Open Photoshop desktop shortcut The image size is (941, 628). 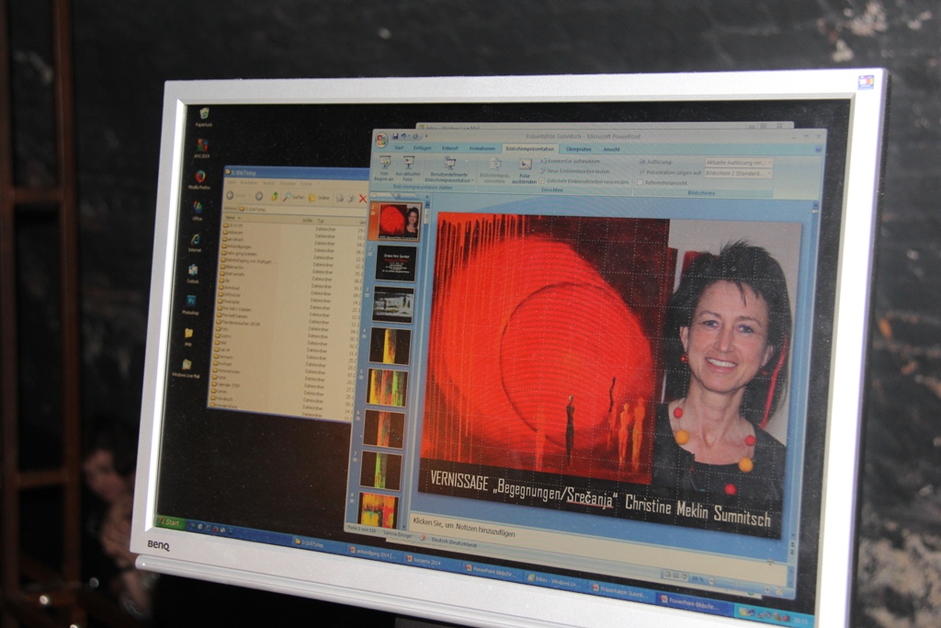click(x=191, y=302)
